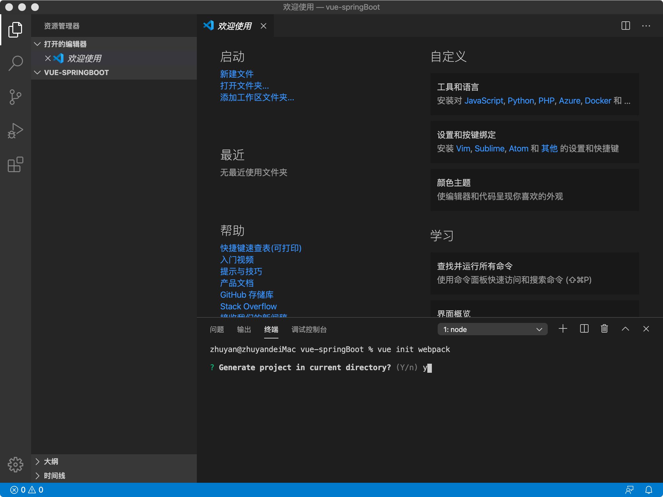Open the Extensions view
Image resolution: width=663 pixels, height=497 pixels.
[x=15, y=165]
